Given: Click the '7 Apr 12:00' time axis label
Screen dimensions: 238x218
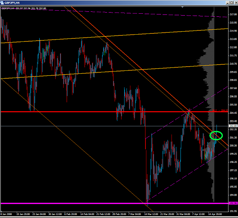Looking at the screenshot, I should [x=198, y=214].
